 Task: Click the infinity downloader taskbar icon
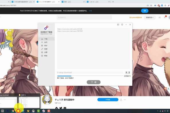44,111
